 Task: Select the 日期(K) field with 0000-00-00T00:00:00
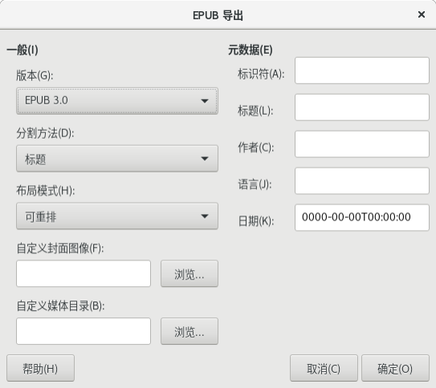[362, 217]
